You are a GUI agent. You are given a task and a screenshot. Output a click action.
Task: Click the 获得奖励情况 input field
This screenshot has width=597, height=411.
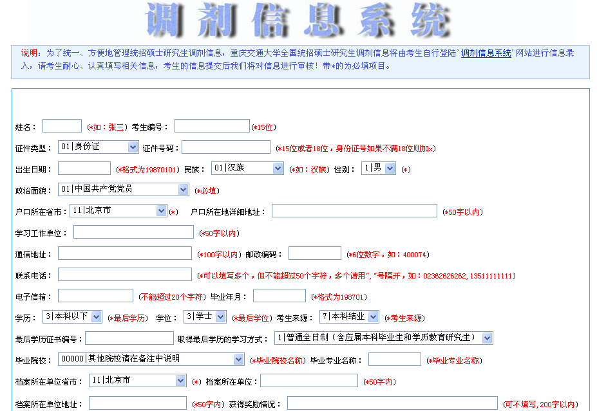tap(393, 403)
